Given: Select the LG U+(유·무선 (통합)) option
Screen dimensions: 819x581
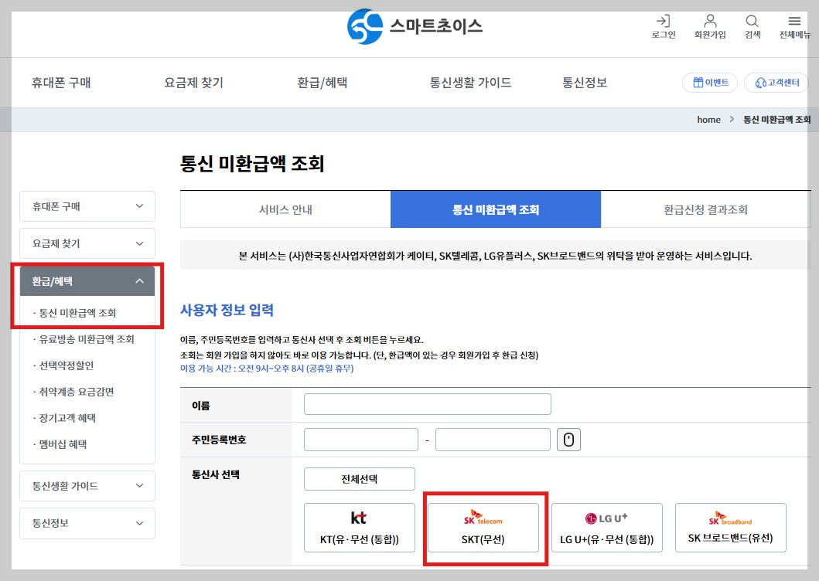Looking at the screenshot, I should click(607, 527).
